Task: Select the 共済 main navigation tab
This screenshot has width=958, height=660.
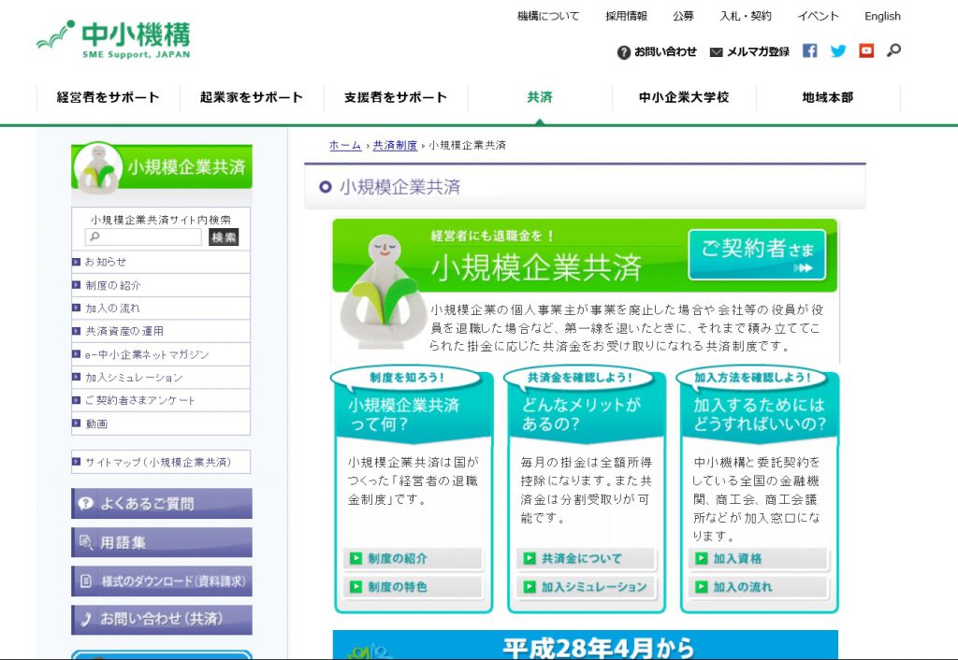Action: point(540,97)
